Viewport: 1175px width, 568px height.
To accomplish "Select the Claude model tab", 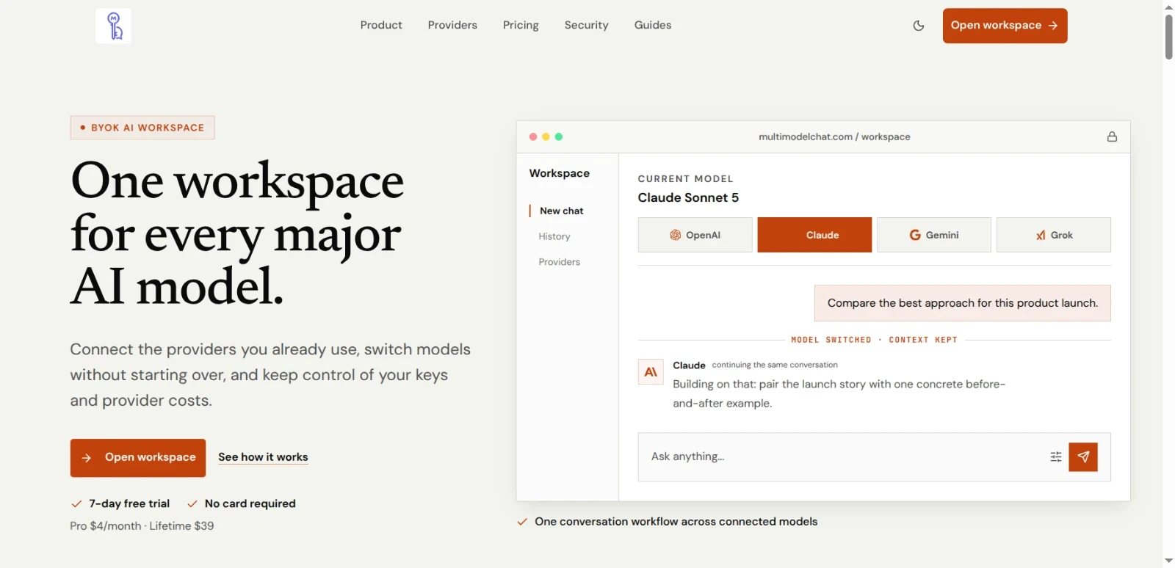I will pyautogui.click(x=814, y=235).
